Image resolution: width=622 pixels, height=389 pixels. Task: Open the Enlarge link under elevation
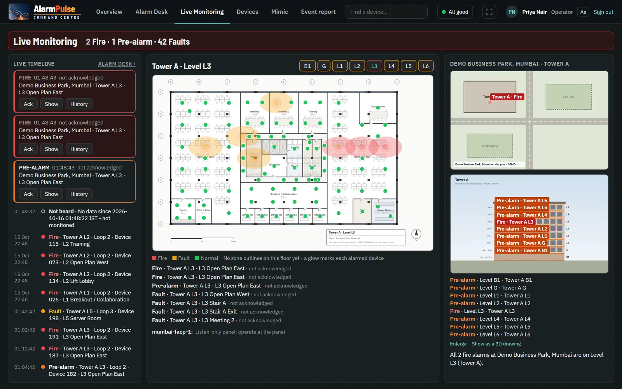(x=458, y=344)
